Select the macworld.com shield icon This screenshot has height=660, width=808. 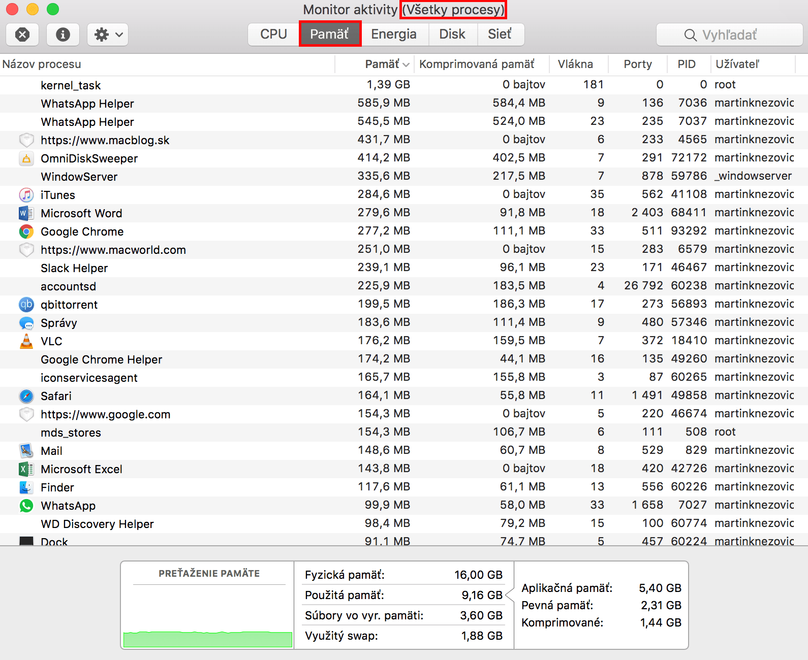point(26,249)
